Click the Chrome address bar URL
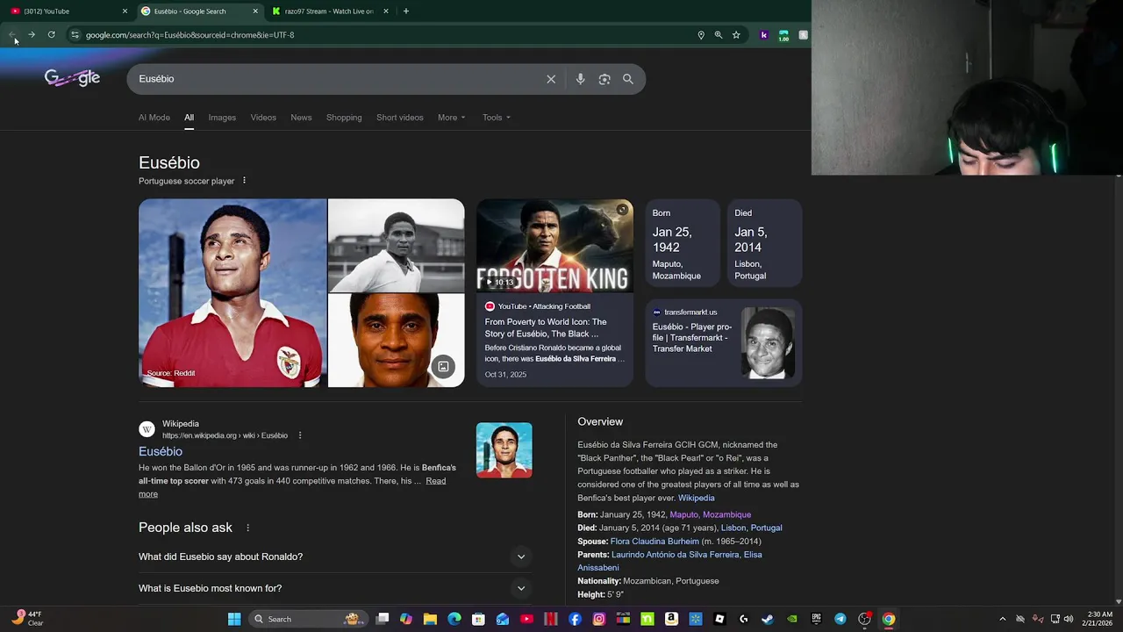 click(190, 35)
